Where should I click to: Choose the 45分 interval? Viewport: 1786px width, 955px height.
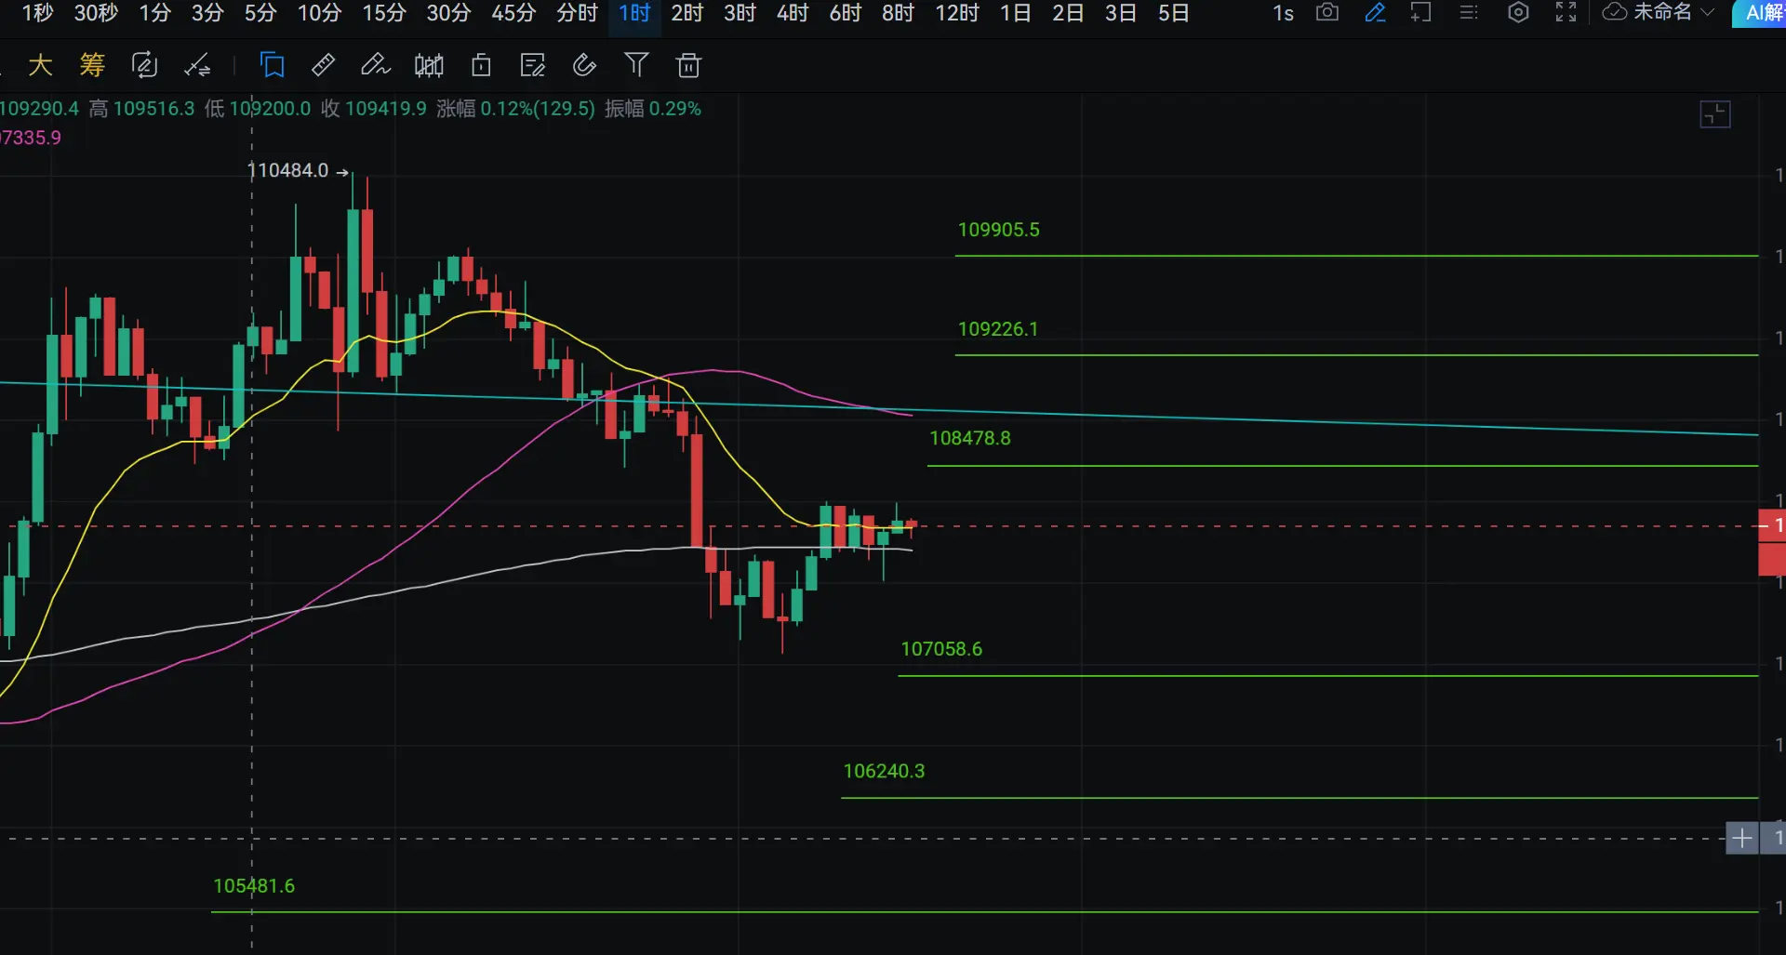coord(514,13)
